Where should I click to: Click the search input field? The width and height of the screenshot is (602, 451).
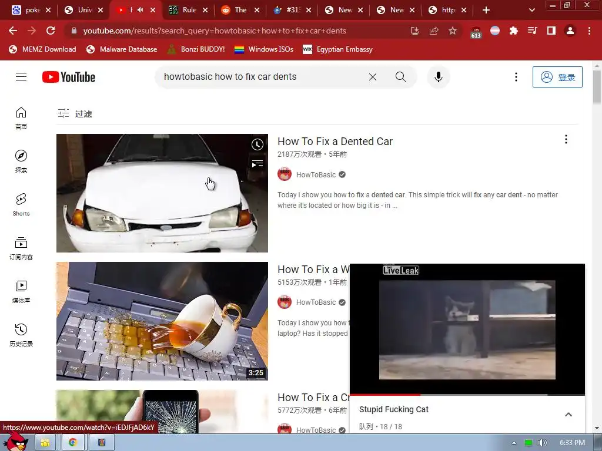[x=261, y=77]
